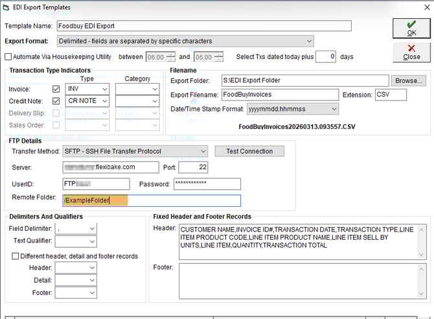Click the Footer text area scroll up arrow

tap(421, 269)
